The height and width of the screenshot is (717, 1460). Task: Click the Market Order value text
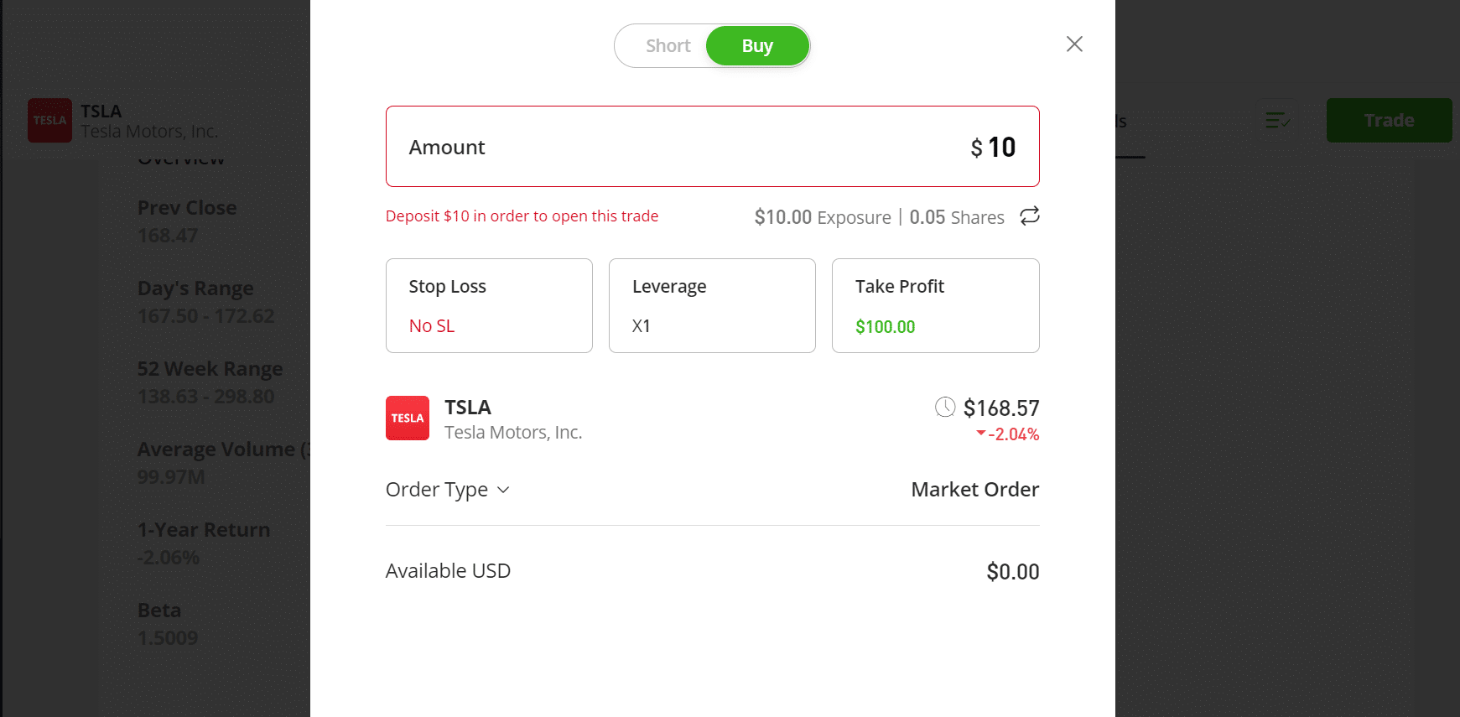tap(974, 490)
